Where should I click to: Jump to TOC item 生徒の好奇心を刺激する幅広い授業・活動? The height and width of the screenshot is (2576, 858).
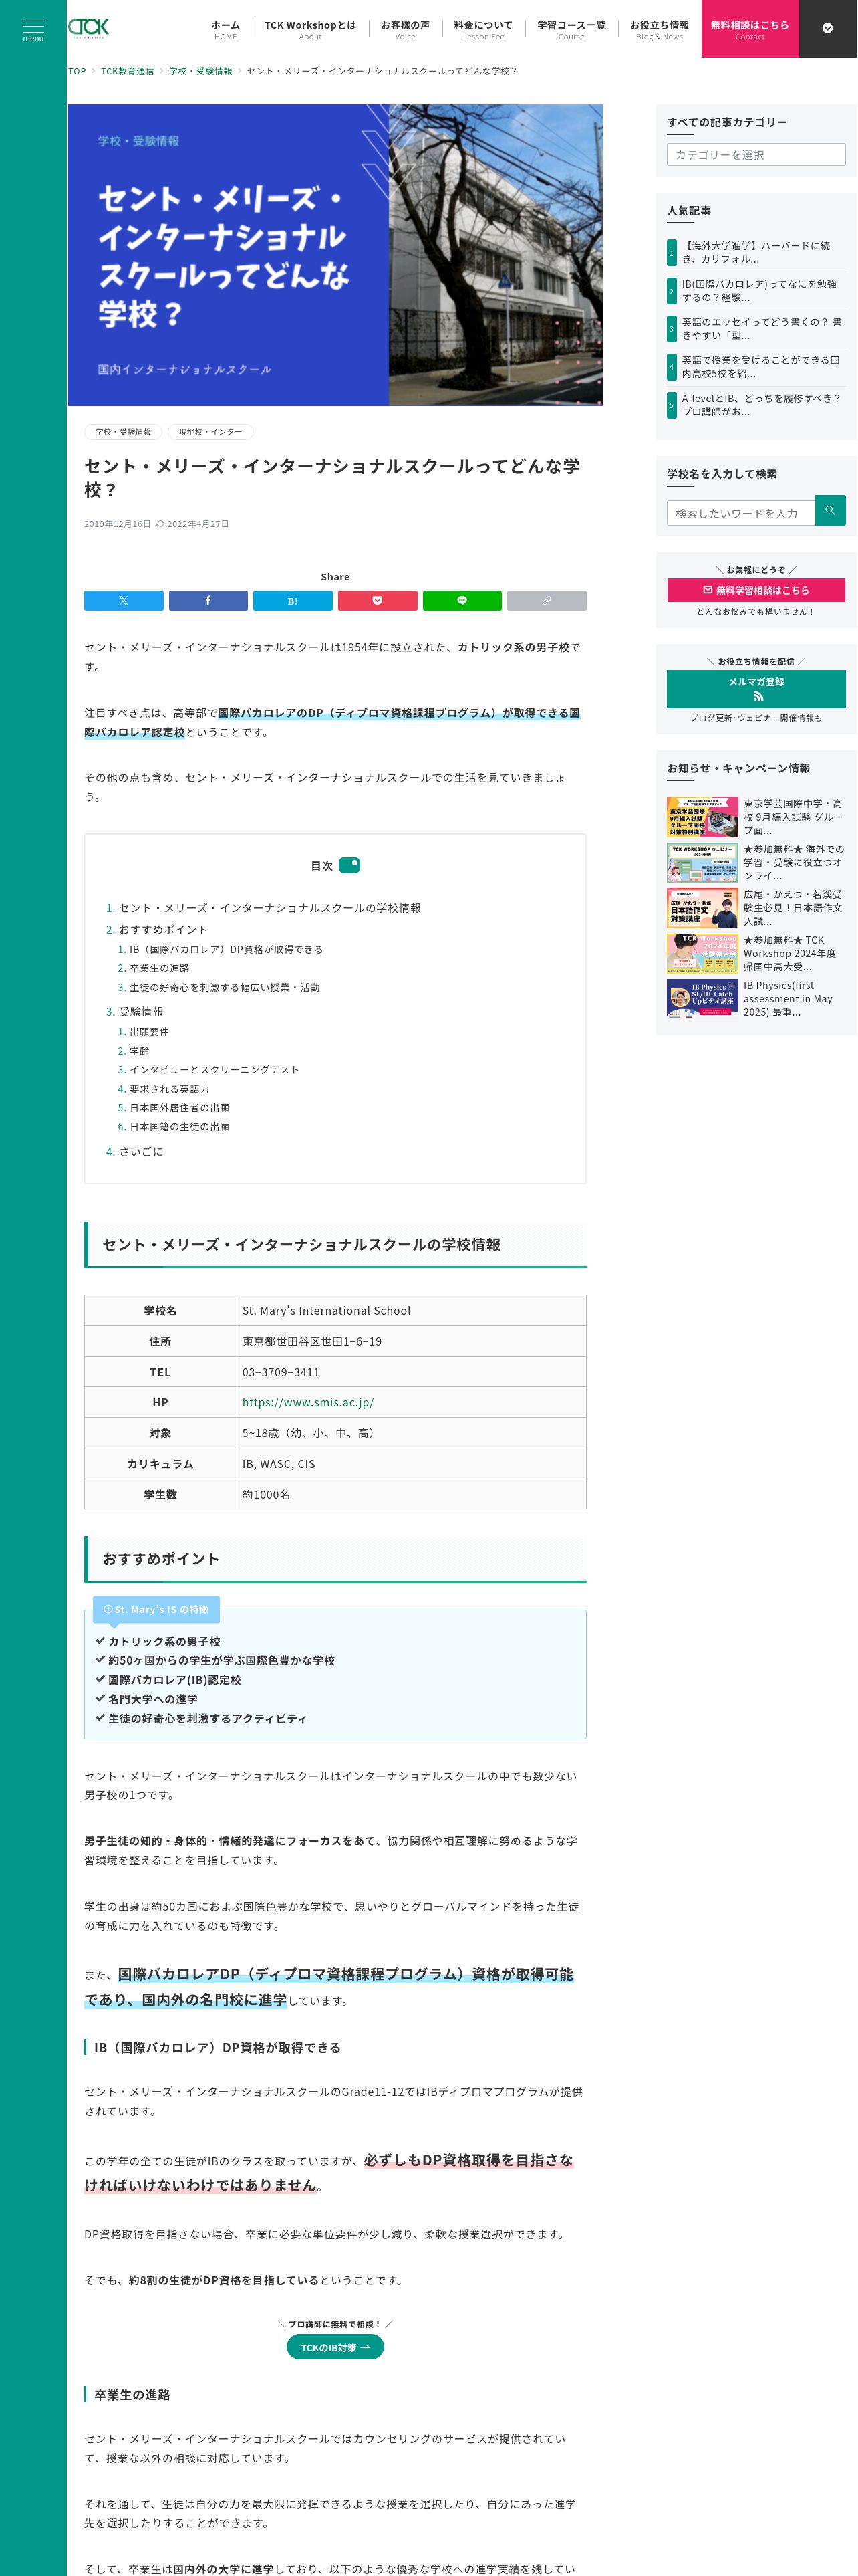[x=225, y=987]
